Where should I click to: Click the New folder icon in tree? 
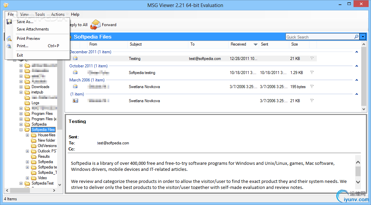pos(34,140)
